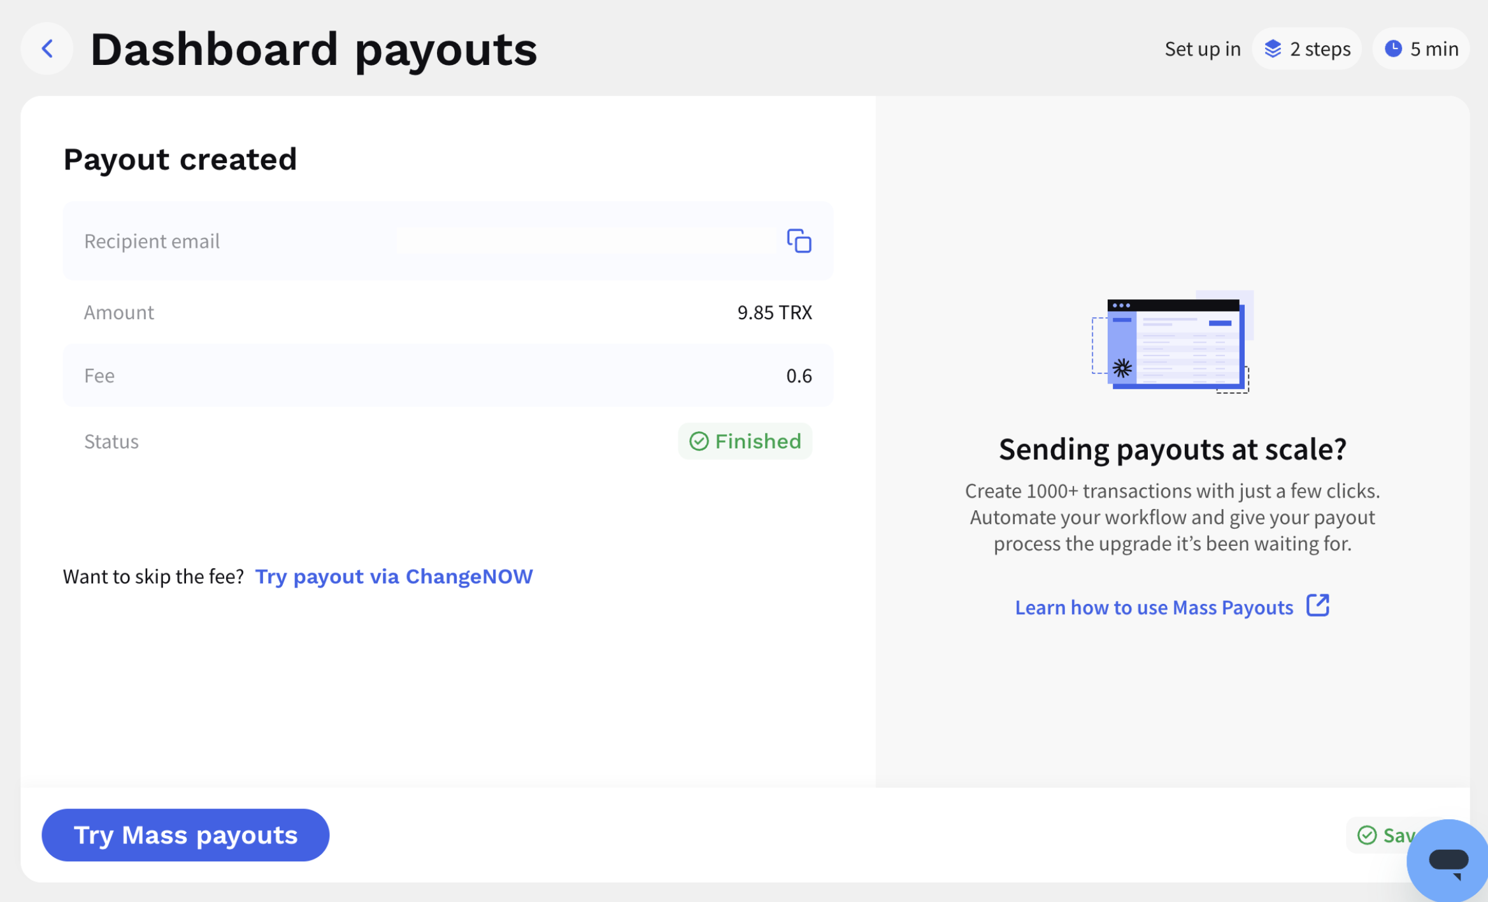Click the Finished status badge
The image size is (1488, 902).
[x=745, y=441]
